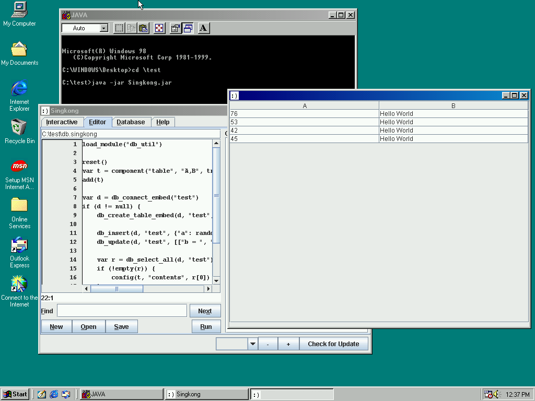
Task: Switch to the Interactive tab
Action: coord(62,122)
